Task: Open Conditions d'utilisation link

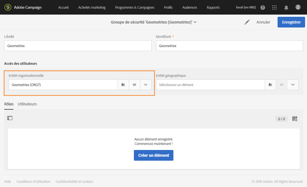Action: pyautogui.click(x=33, y=181)
